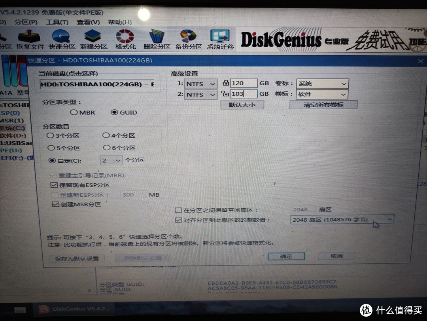
Task: Choose 4 partitions (4个分区) option
Action: click(x=119, y=135)
